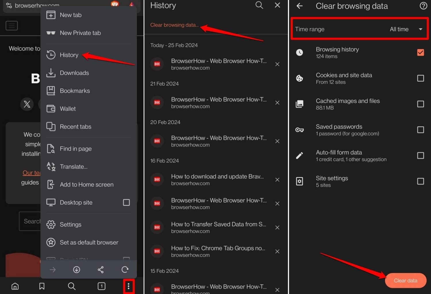Select New tab from the menu

[x=88, y=15]
